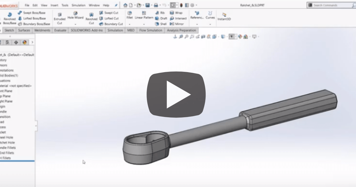Image resolution: width=356 pixels, height=187 pixels.
Task: Switch to the Evaluate tab
Action: coord(60,30)
